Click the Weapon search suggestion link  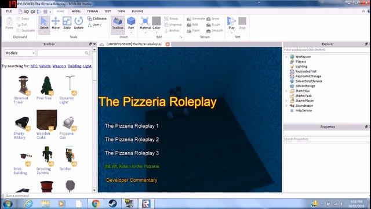(59, 66)
